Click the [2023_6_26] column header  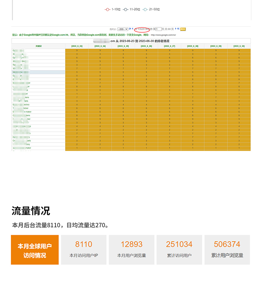[146, 46]
